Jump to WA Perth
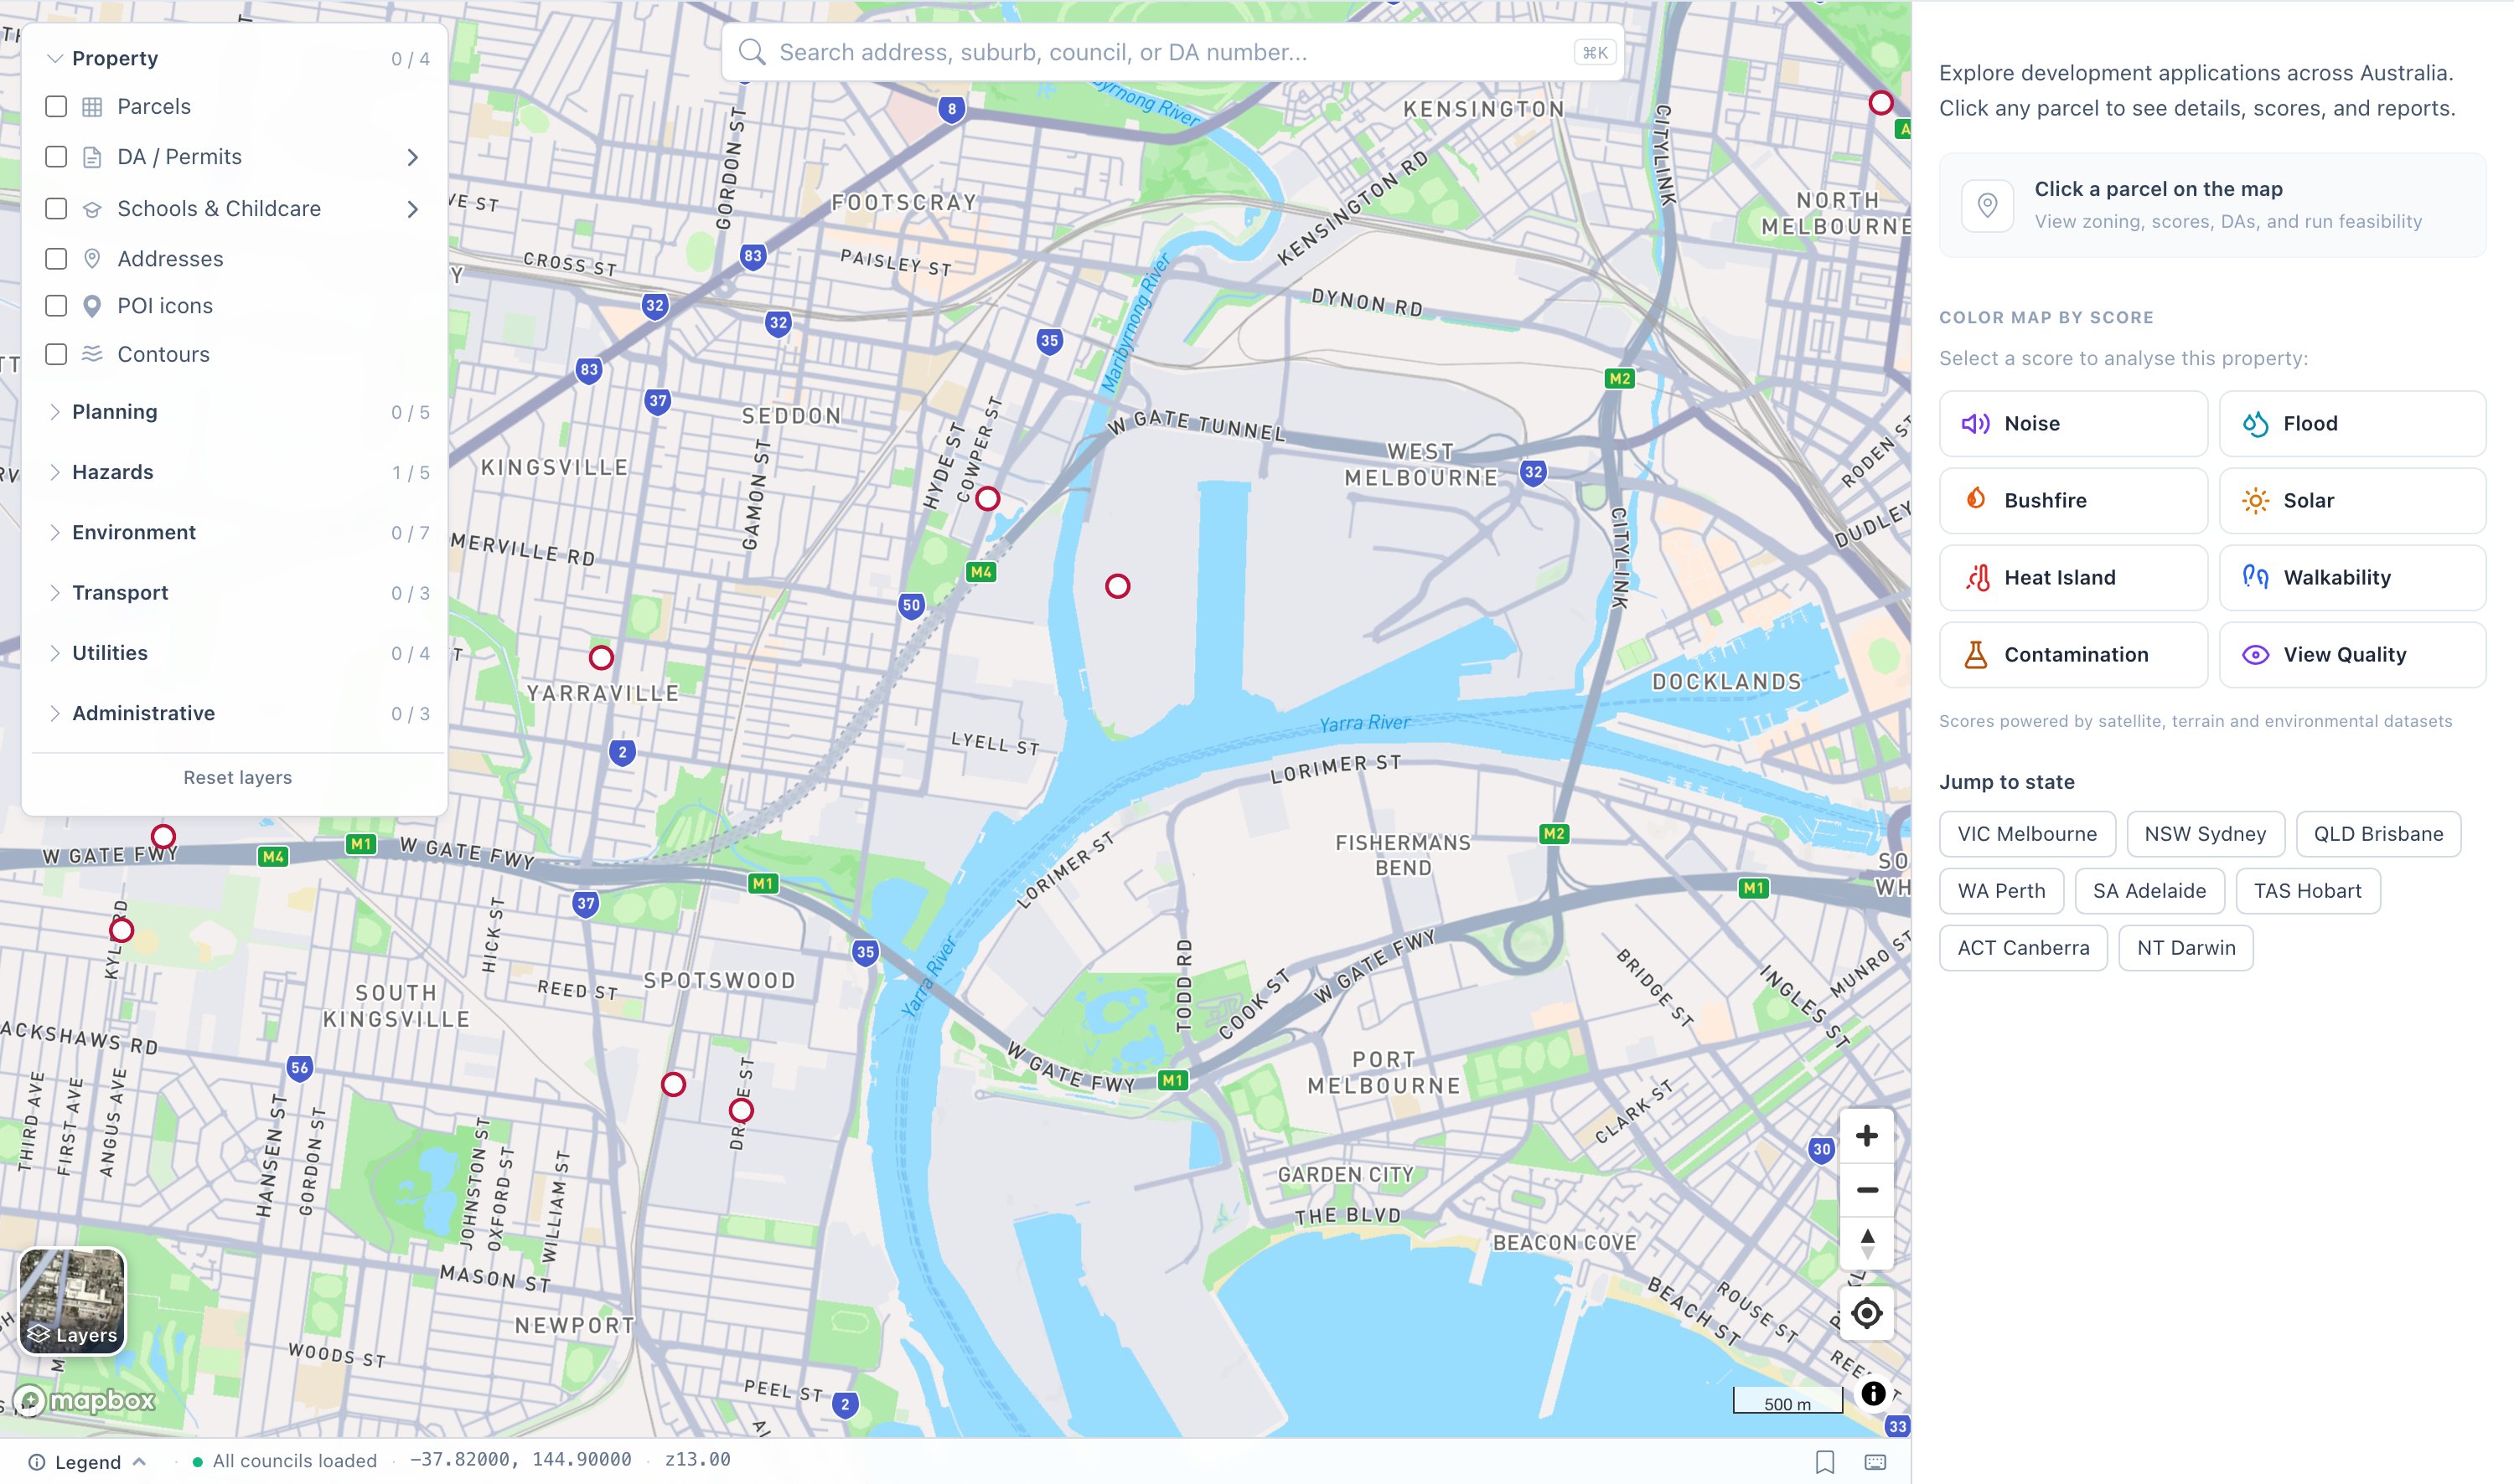 coord(2001,891)
